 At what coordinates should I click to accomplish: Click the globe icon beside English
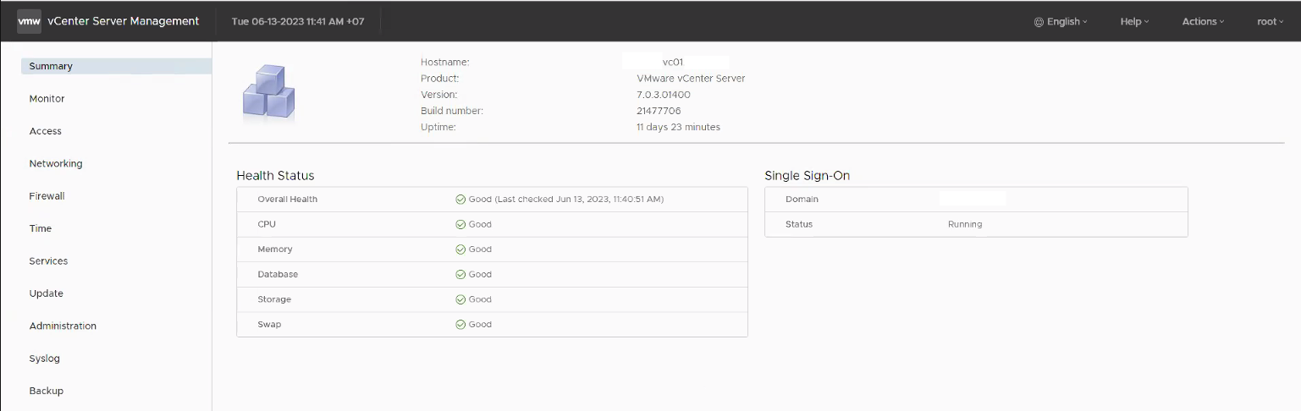tap(1039, 22)
